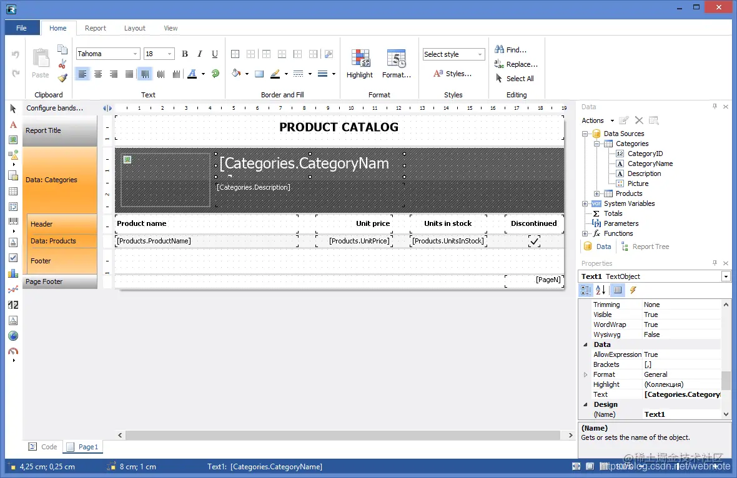
Task: Pick the Text object tool (red A)
Action: pos(13,124)
